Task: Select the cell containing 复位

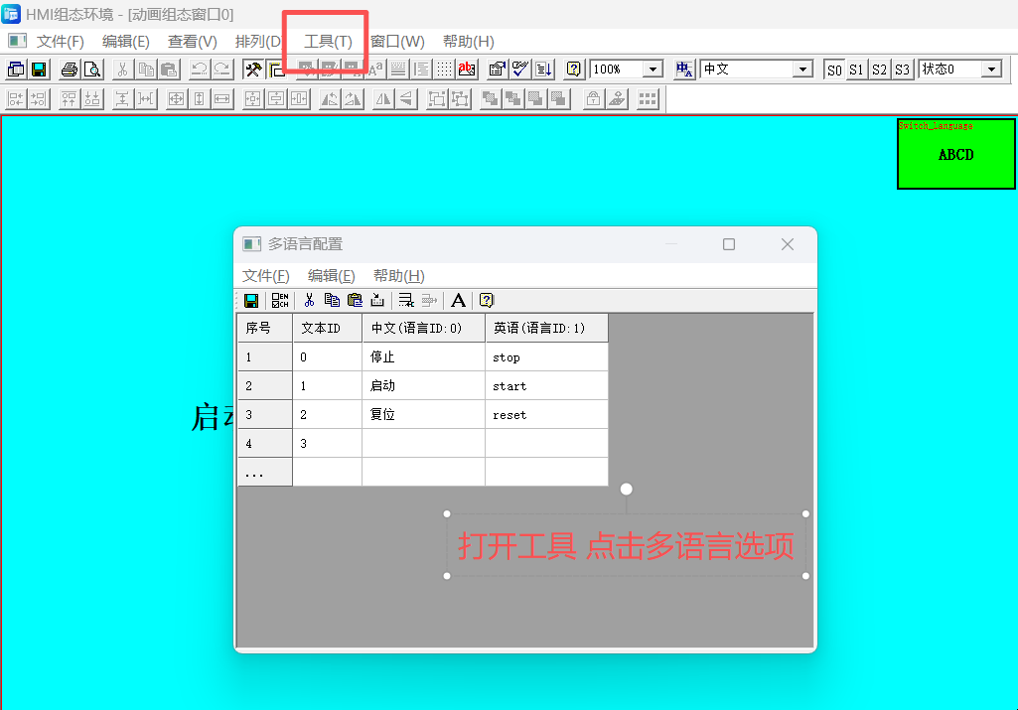Action: (423, 414)
